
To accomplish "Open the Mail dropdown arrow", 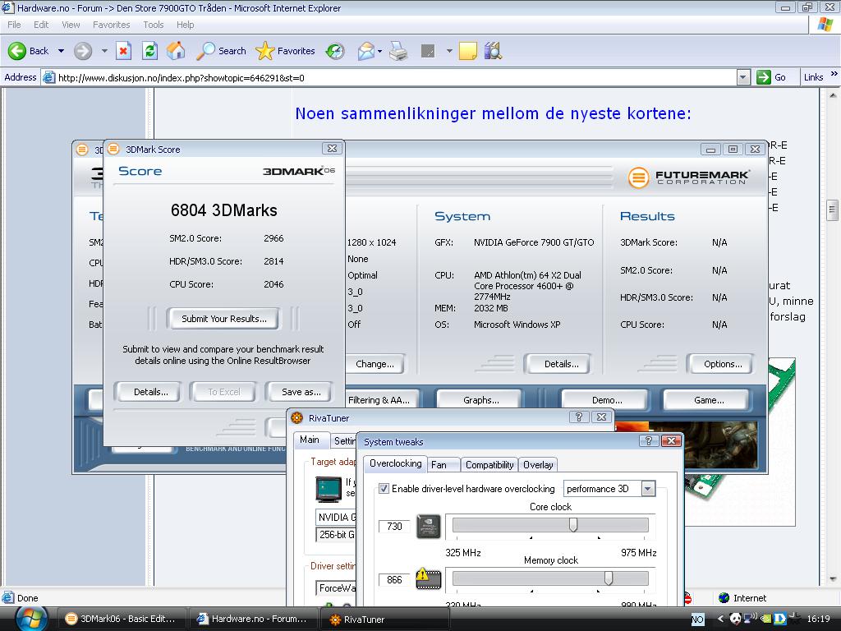I will [379, 52].
